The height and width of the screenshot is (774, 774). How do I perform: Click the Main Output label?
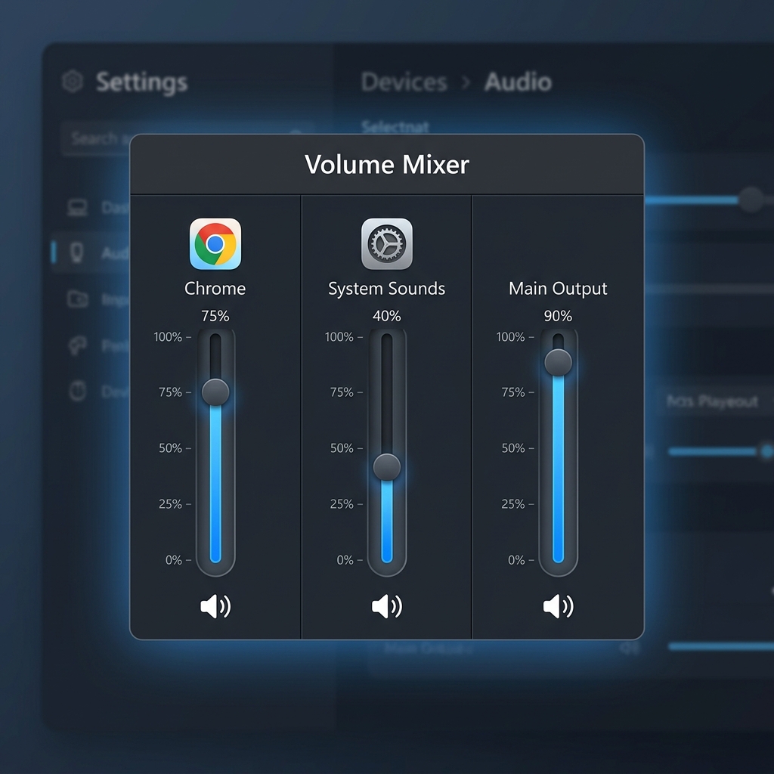pos(558,289)
